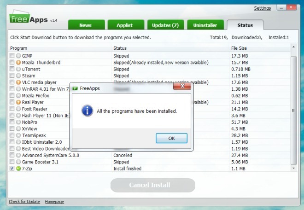Click the Check for Update link
Viewport: 304px width, 210px height.
coord(24,202)
